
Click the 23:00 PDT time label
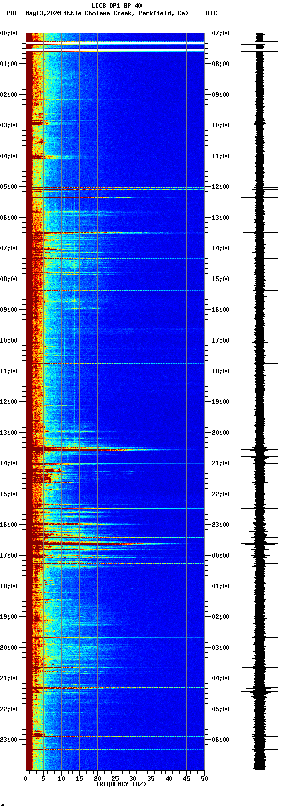coord(9,740)
